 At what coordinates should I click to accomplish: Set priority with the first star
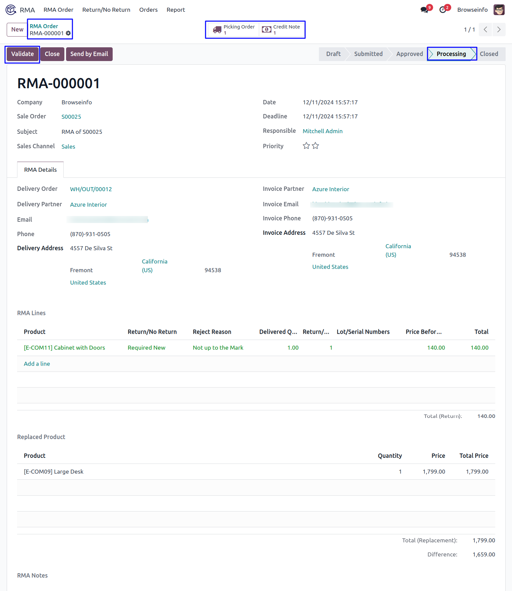tap(306, 146)
